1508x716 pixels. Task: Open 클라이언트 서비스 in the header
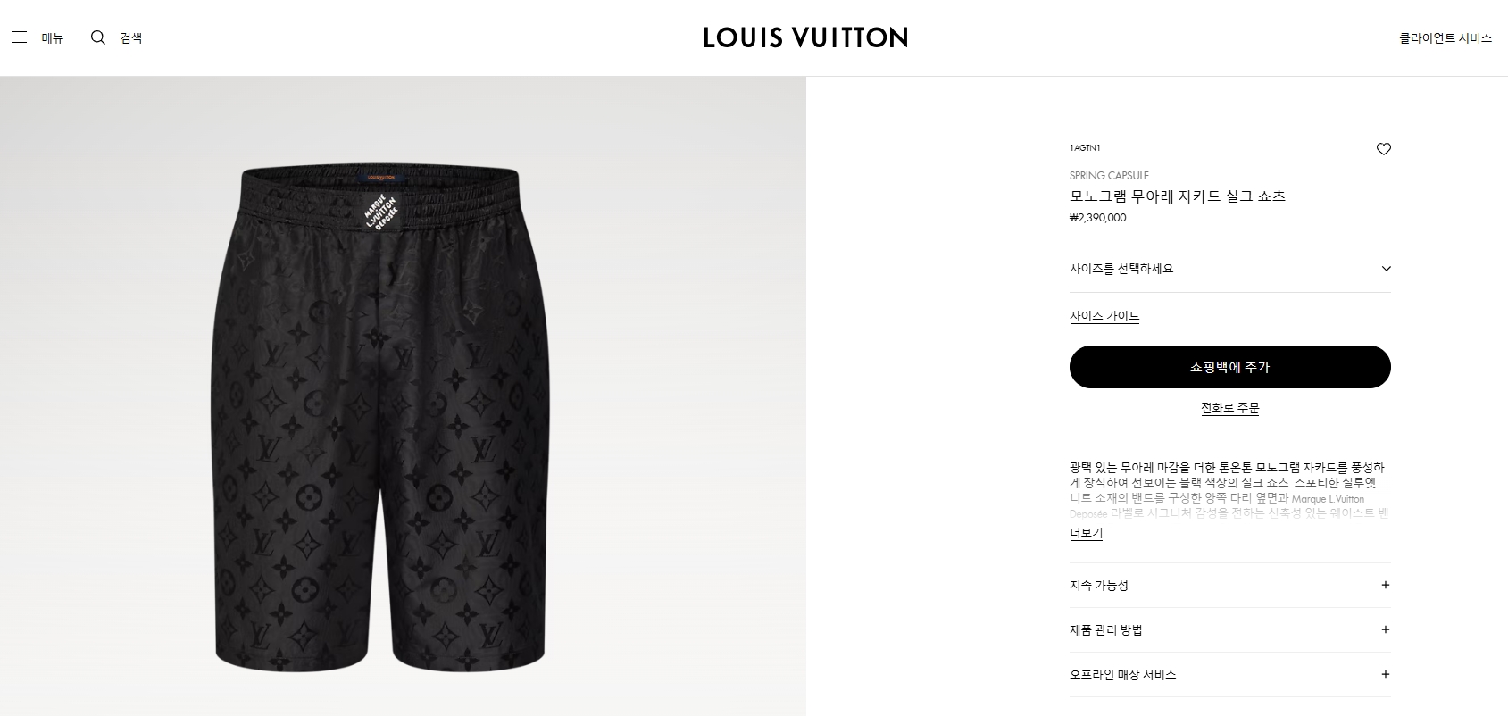tap(1445, 37)
